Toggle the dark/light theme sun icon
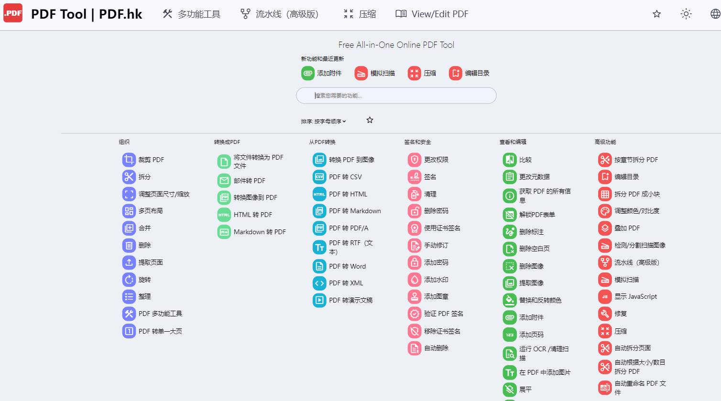Viewport: 721px width, 401px height. pos(686,14)
